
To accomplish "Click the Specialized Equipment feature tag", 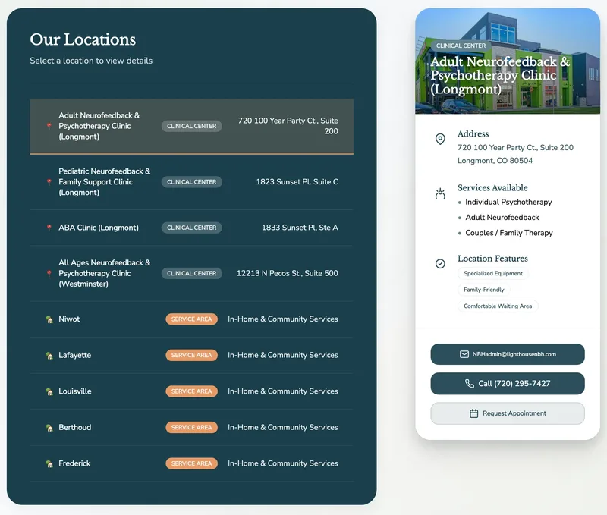I will (x=492, y=273).
